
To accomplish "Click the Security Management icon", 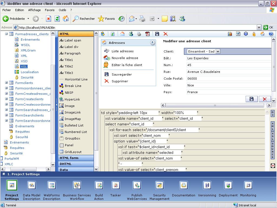I will pos(159,186).
